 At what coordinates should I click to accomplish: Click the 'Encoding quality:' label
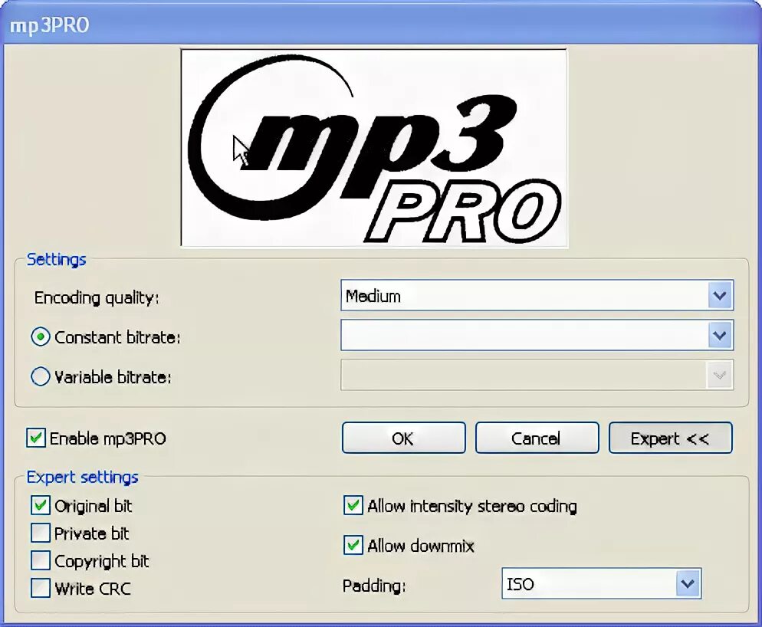tap(97, 297)
